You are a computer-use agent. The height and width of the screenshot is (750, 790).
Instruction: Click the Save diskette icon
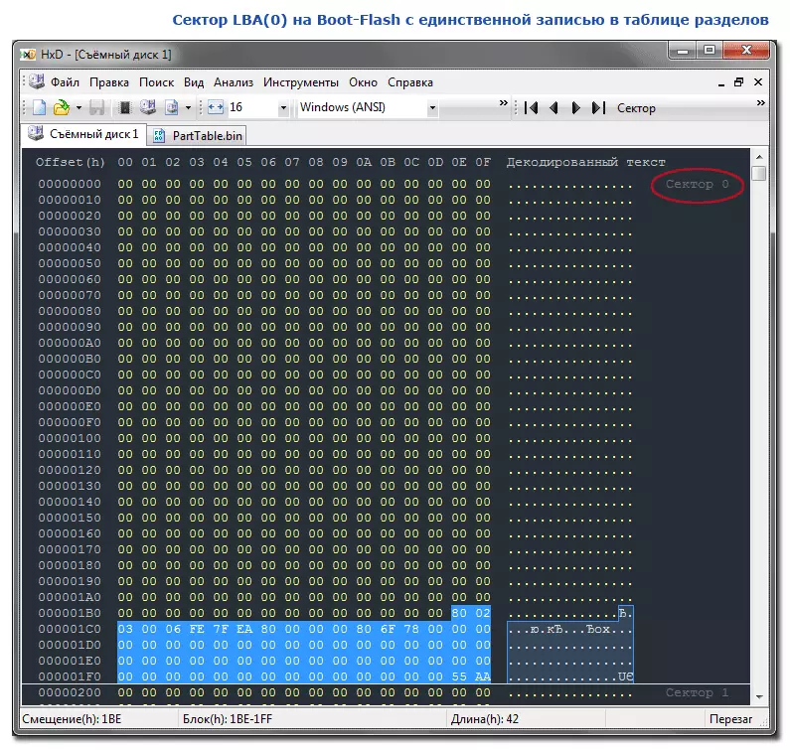pyautogui.click(x=96, y=107)
